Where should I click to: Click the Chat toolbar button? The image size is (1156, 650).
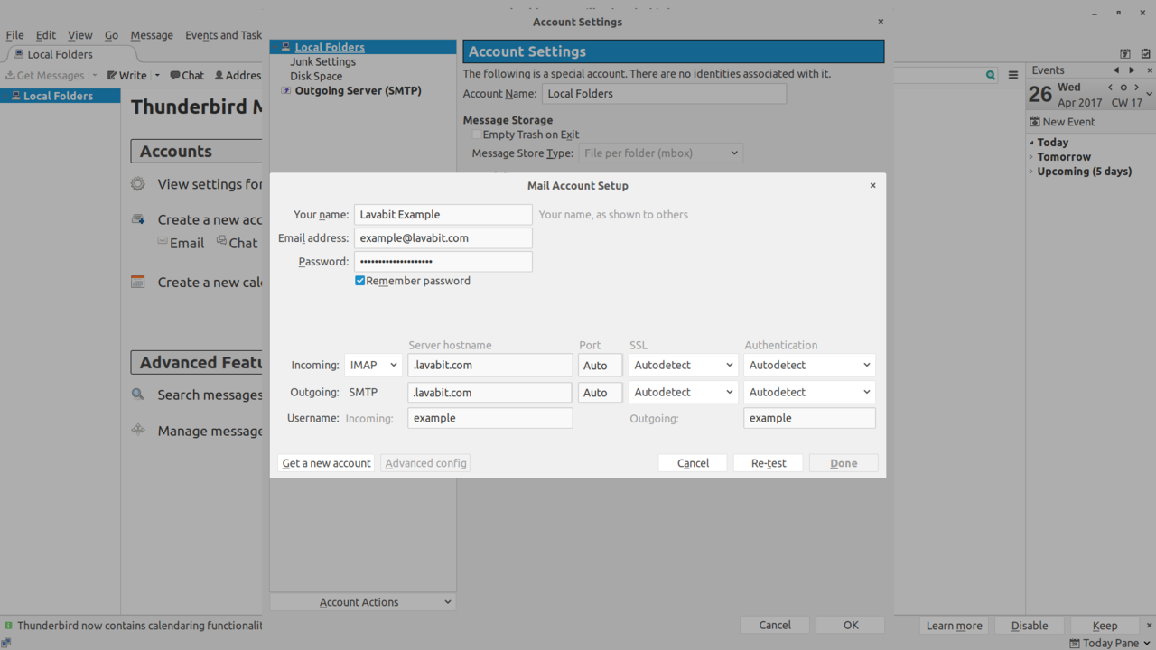187,76
